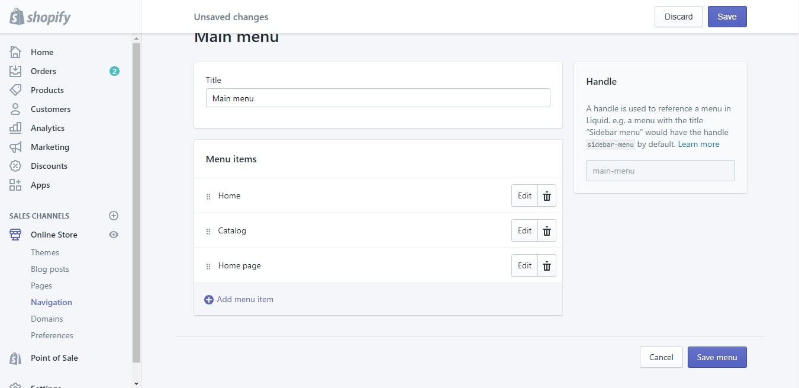Open the Learn more link
The height and width of the screenshot is (388, 799).
[698, 144]
